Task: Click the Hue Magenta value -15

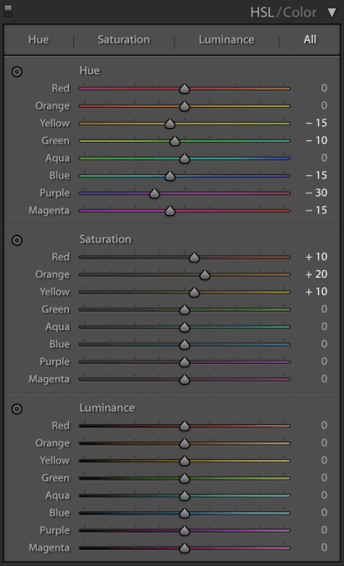Action: [x=316, y=210]
